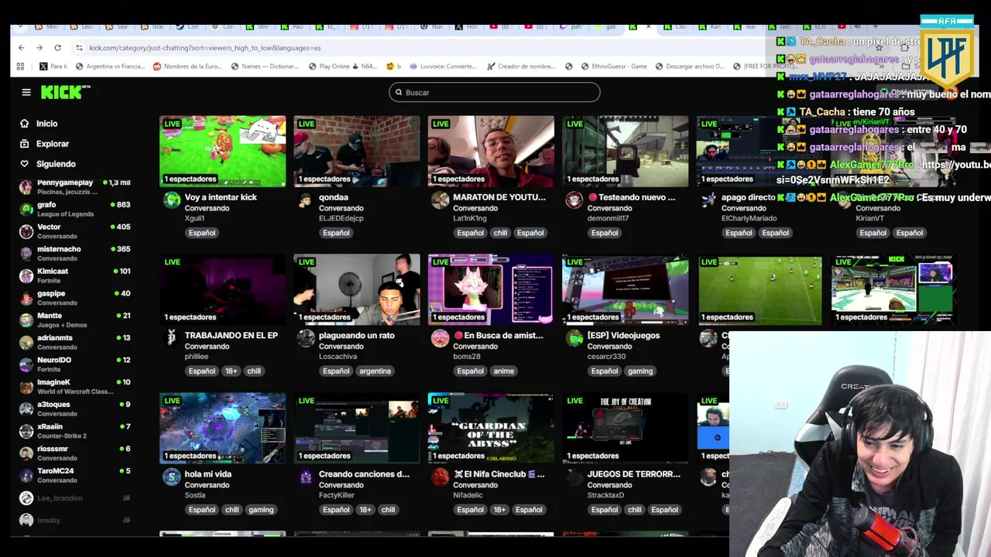The height and width of the screenshot is (557, 991).
Task: Select xRaaiin in the followed list
Action: [75, 431]
